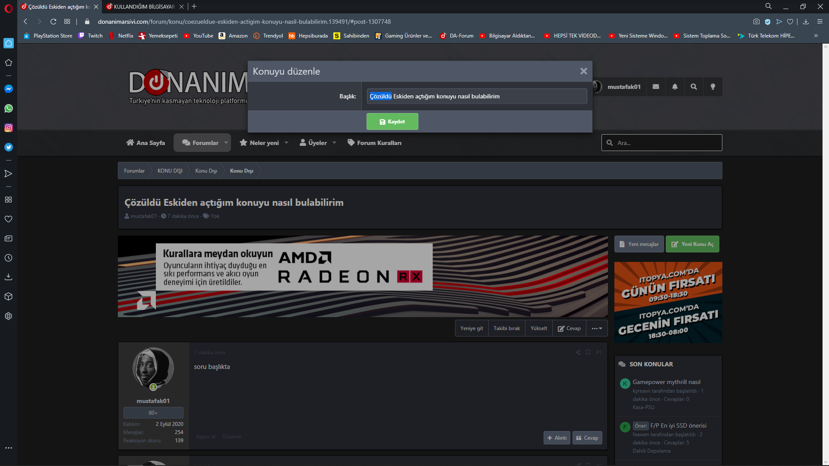
Task: Click the mustafak01 avatar image
Action: click(153, 368)
